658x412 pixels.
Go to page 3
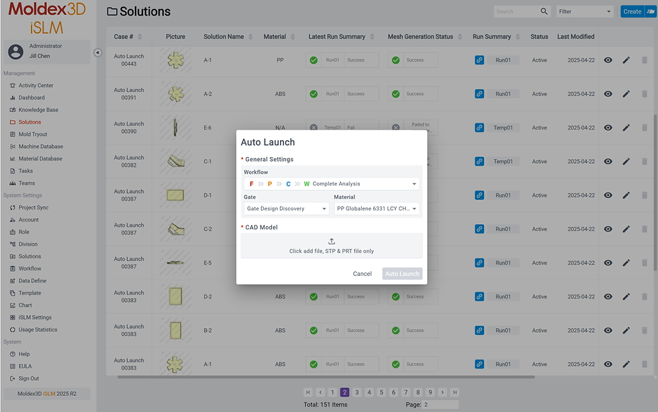click(357, 393)
